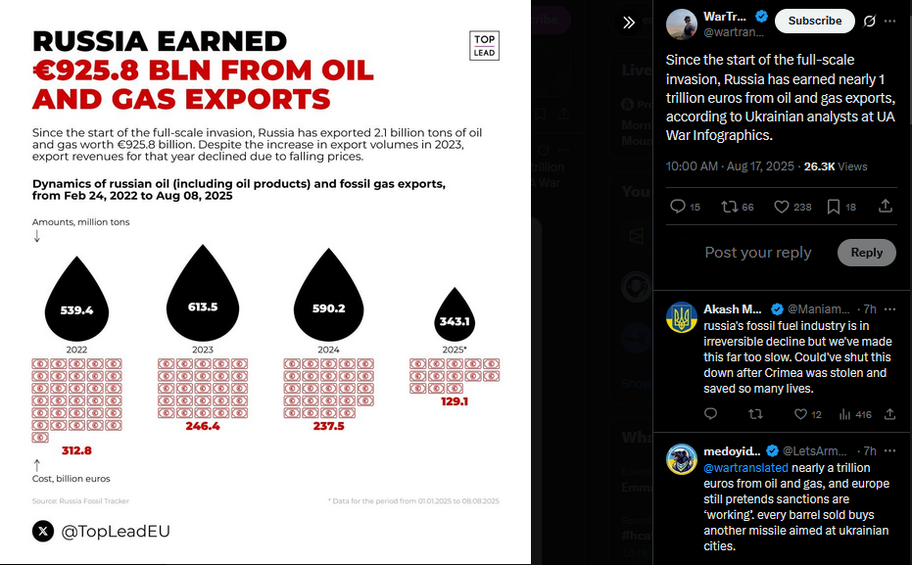Open the @wartranslated mention link
This screenshot has height=565, width=912.
(x=745, y=468)
